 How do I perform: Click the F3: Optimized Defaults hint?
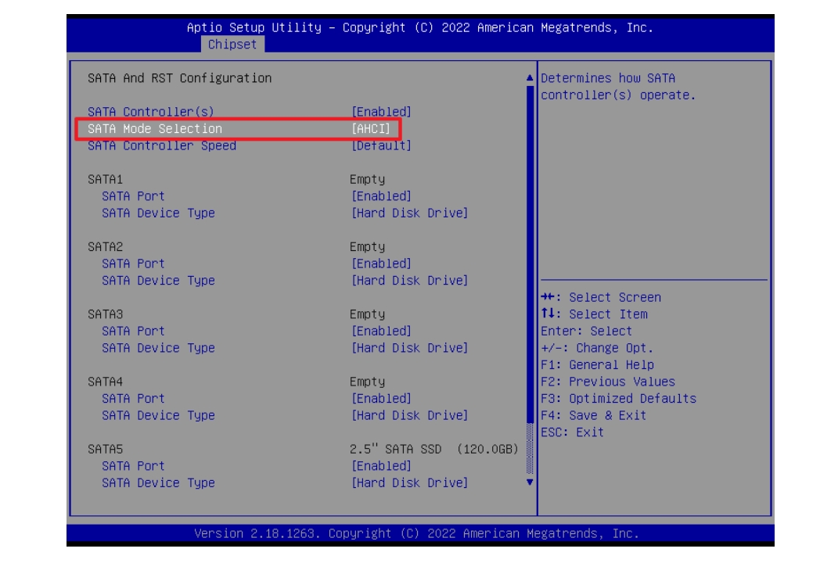(x=618, y=399)
